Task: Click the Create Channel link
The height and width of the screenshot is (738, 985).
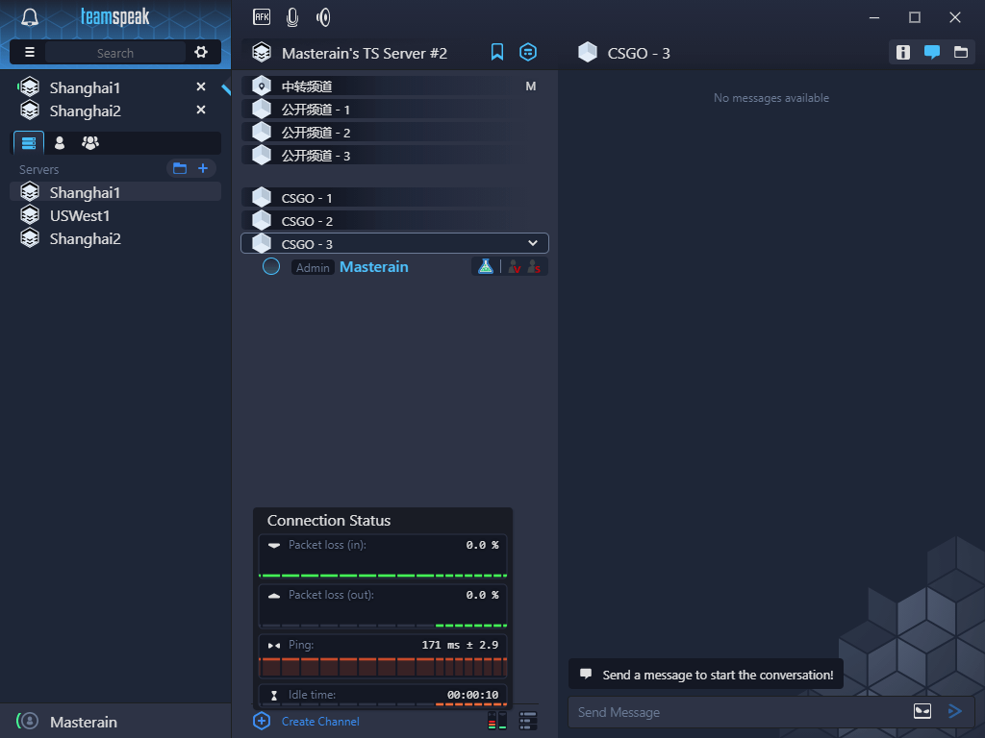Action: tap(320, 721)
